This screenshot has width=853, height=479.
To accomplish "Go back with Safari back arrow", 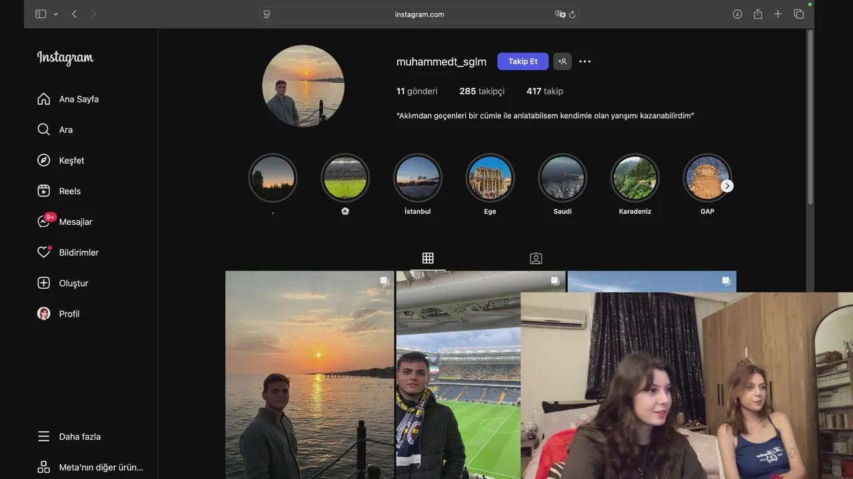I will coord(74,14).
